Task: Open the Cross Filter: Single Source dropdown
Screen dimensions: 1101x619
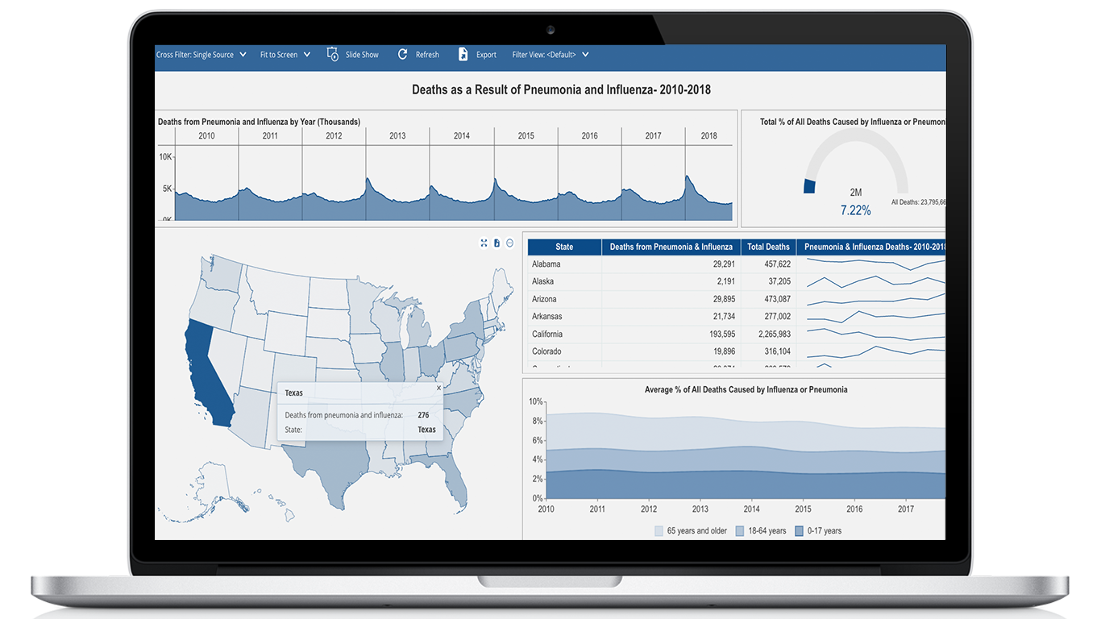Action: click(243, 54)
